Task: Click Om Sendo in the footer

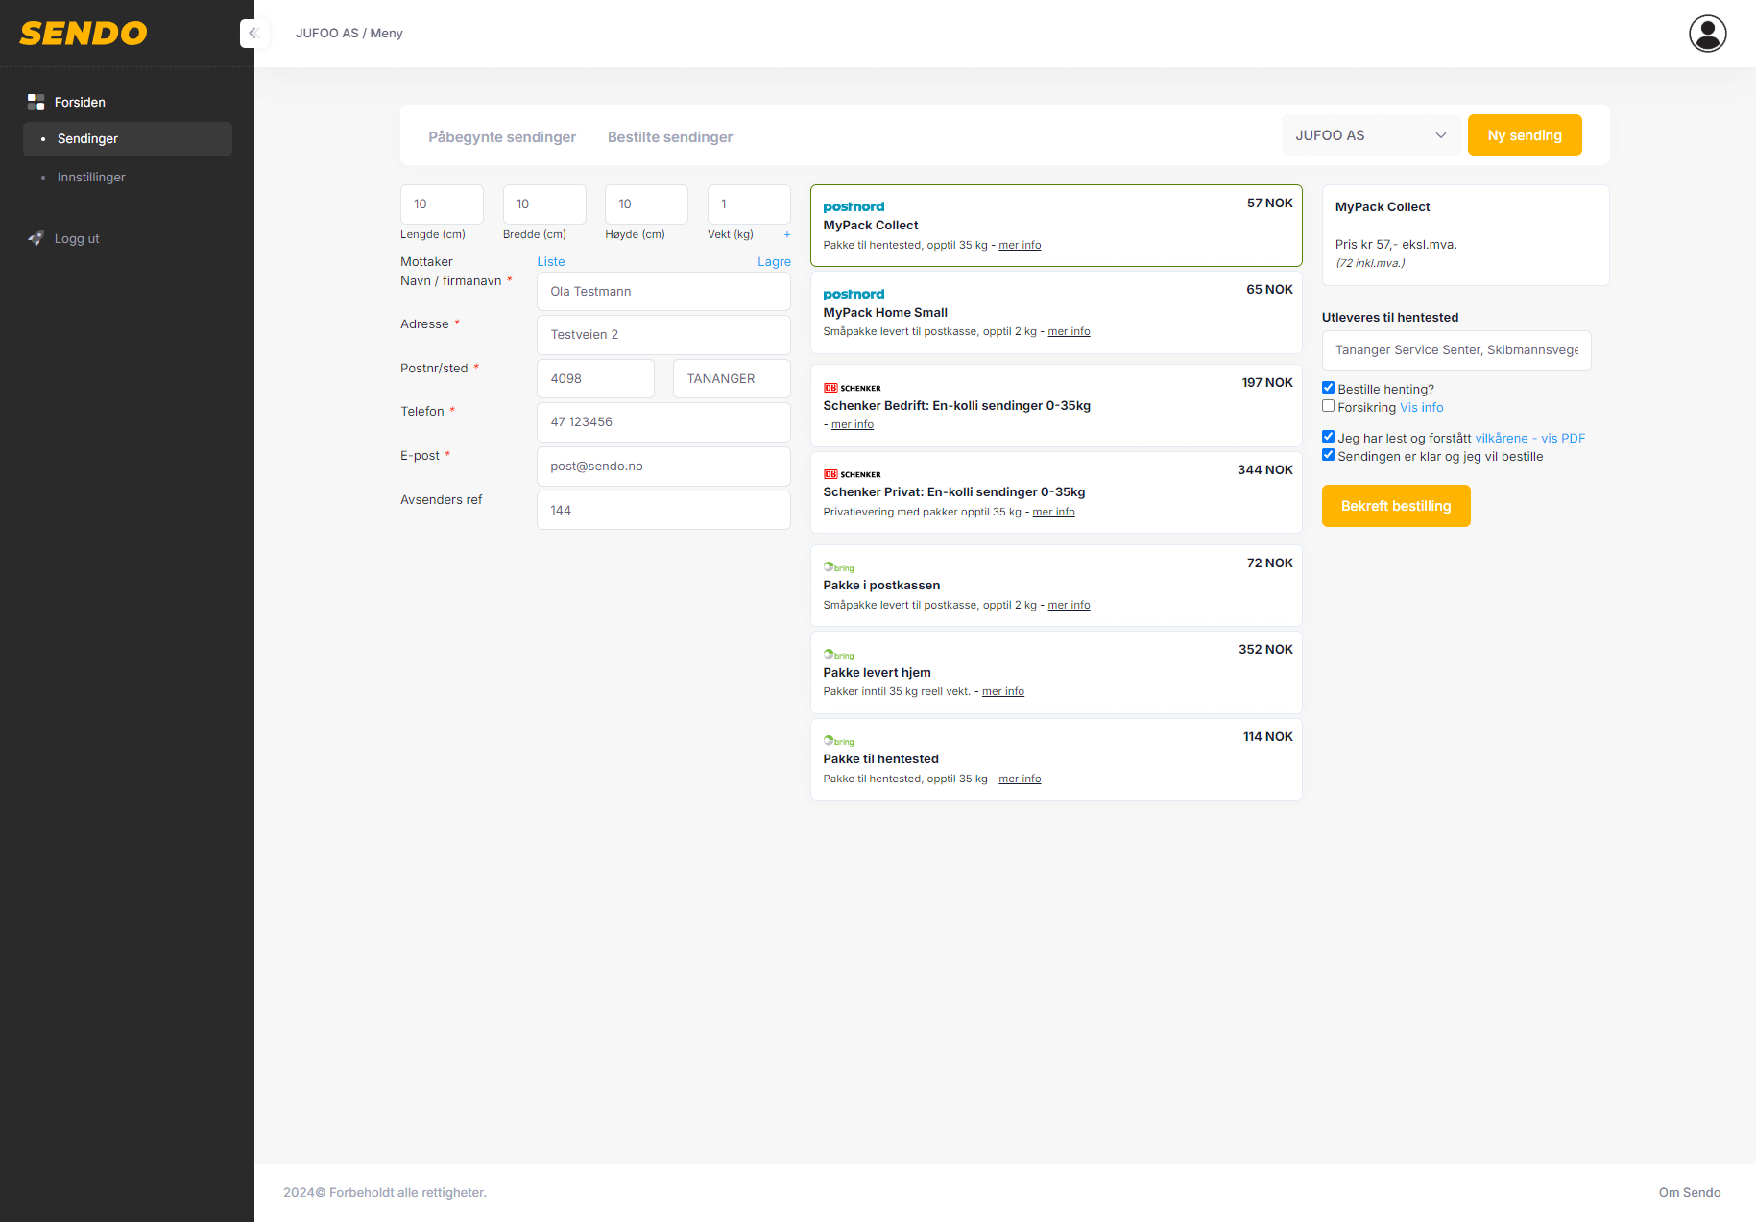Action: [1690, 1192]
